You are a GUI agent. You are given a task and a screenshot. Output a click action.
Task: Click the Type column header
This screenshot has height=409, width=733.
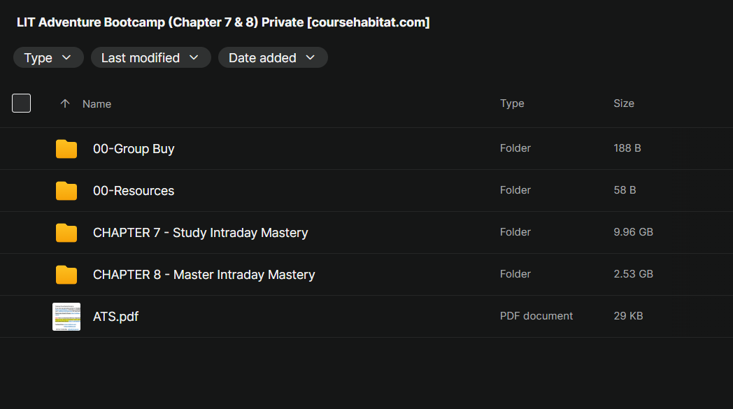[512, 103]
